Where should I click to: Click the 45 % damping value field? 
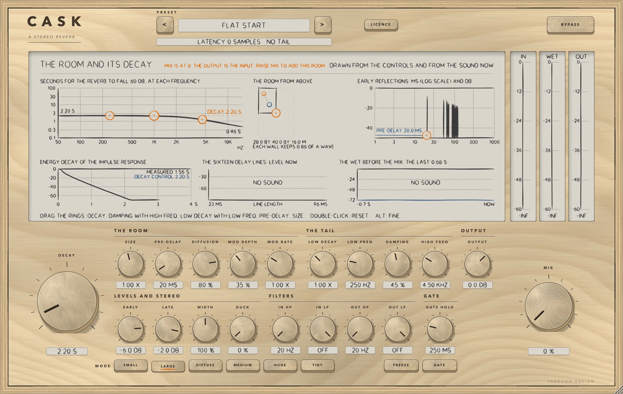click(398, 285)
